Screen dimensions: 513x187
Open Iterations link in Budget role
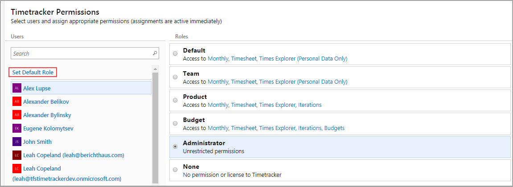pos(310,128)
